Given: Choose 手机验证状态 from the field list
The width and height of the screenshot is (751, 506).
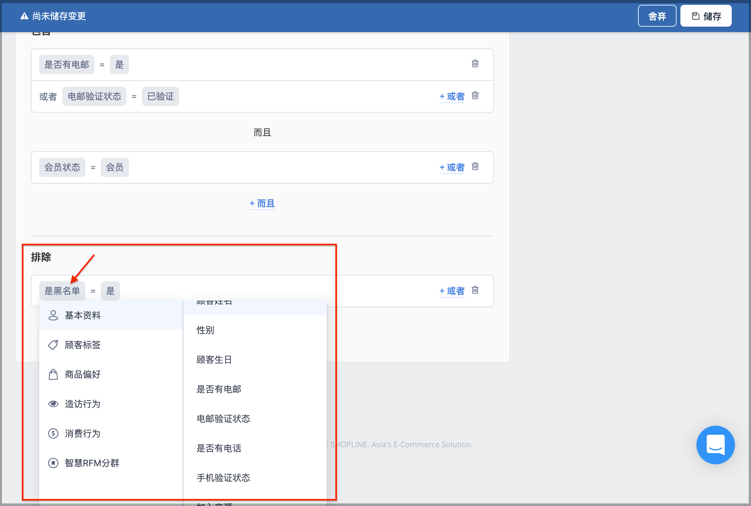Looking at the screenshot, I should [255, 478].
